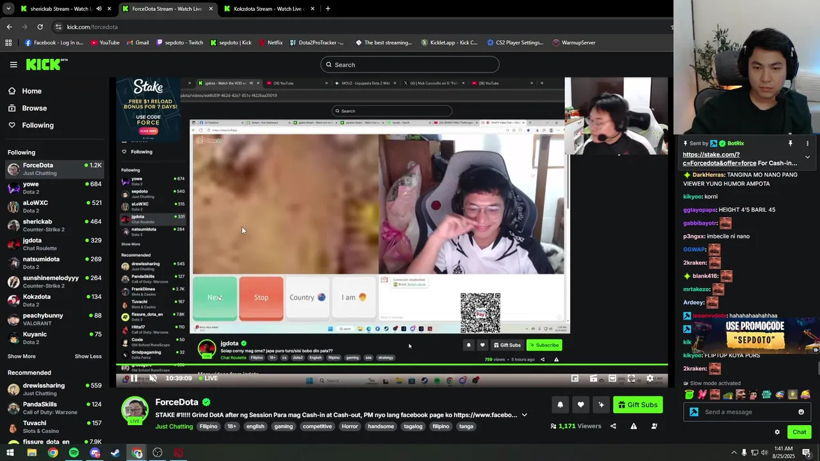Open the Netflix bookmark
Screen dimensions: 820x461
click(270, 43)
